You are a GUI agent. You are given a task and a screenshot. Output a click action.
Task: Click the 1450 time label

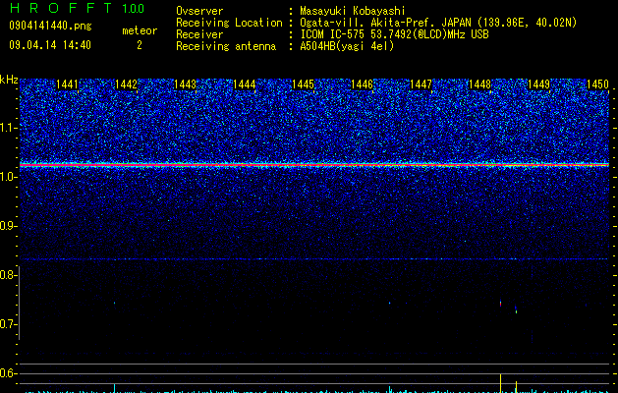pos(598,84)
